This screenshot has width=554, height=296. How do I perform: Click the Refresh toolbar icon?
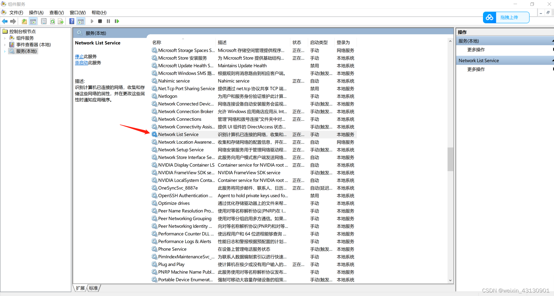(x=52, y=21)
